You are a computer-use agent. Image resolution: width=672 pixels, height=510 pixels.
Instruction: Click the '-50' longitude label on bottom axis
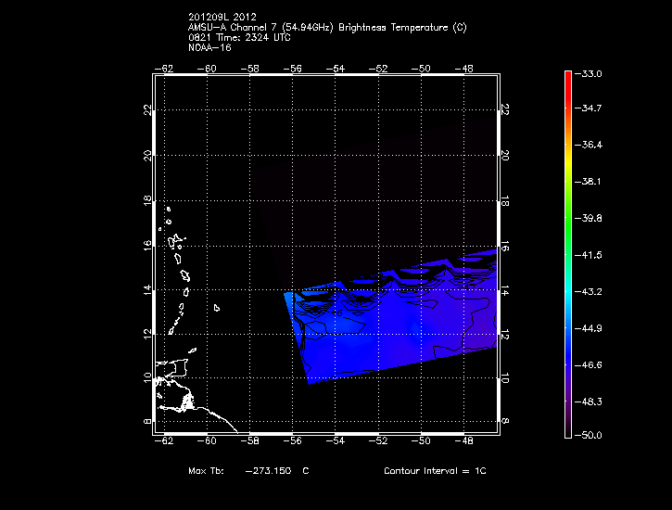[x=421, y=441]
